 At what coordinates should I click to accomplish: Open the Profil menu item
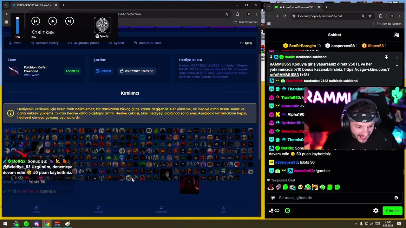(15, 43)
